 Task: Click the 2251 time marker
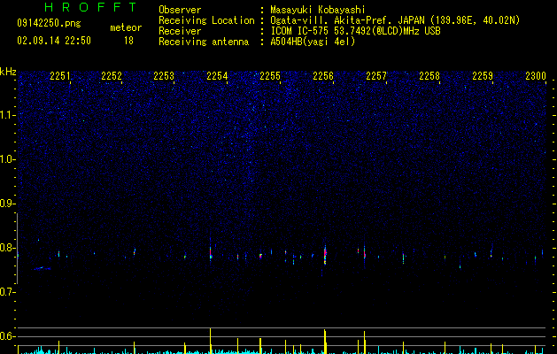[x=60, y=76]
